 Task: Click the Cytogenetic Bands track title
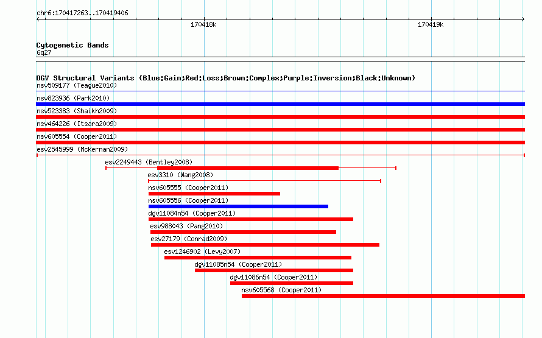click(x=72, y=45)
